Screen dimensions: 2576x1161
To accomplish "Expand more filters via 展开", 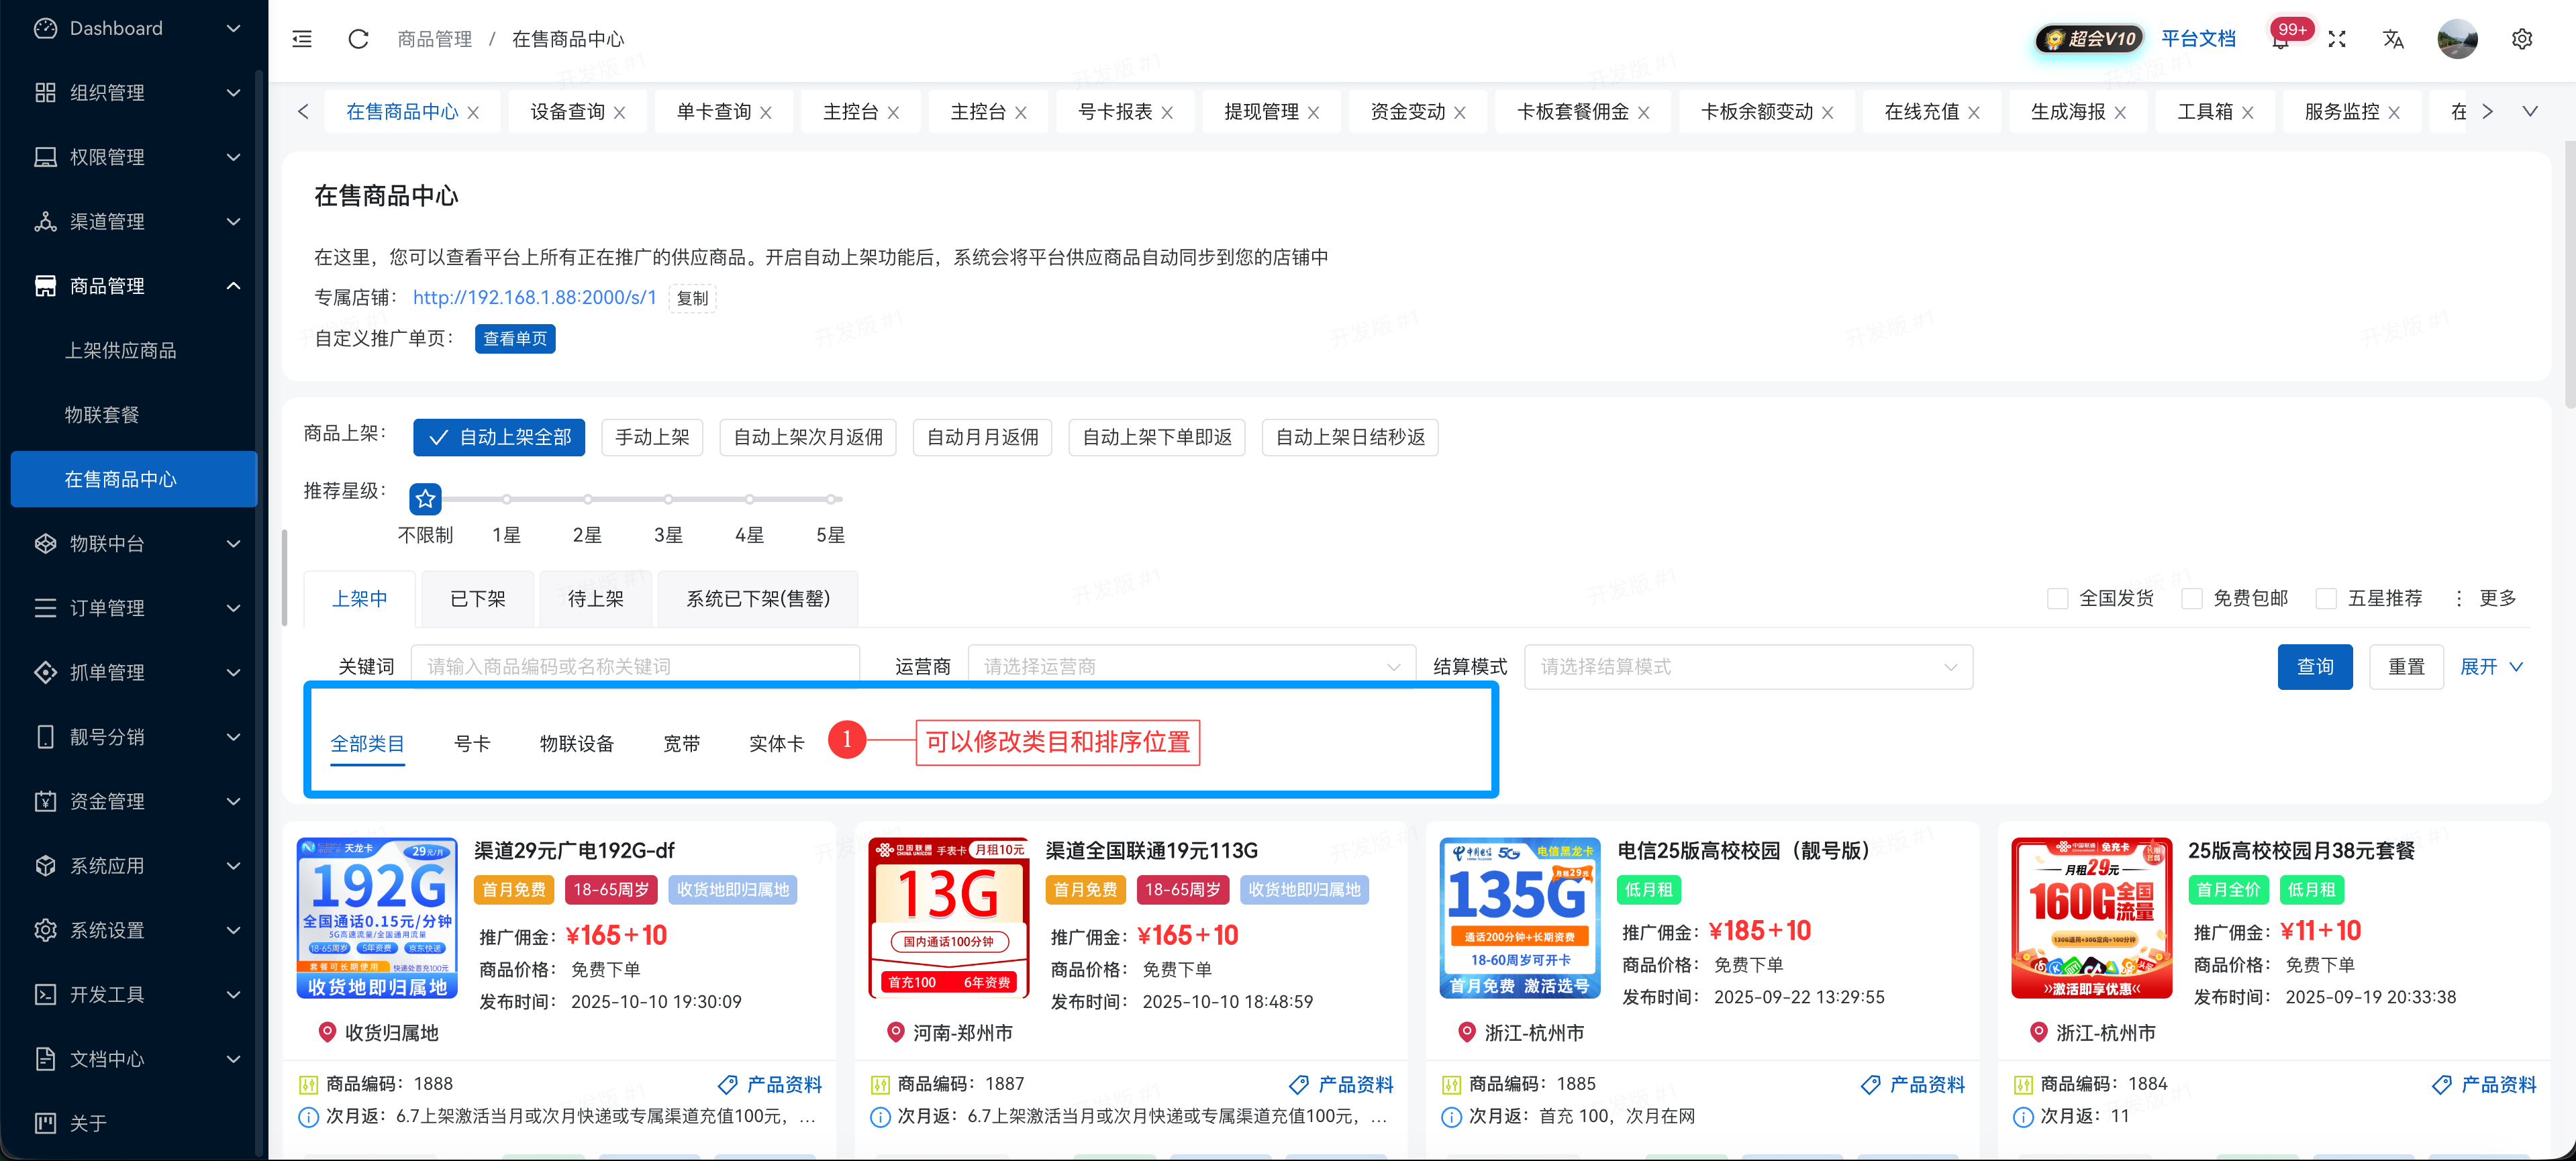I will coord(2490,666).
